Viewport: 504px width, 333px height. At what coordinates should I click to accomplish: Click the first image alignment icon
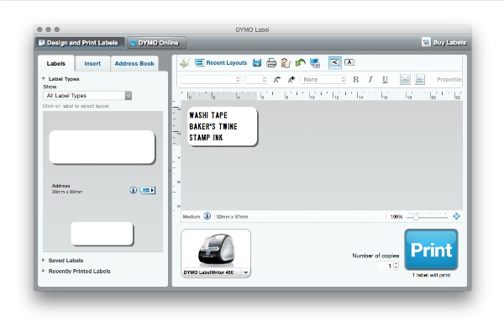point(405,80)
